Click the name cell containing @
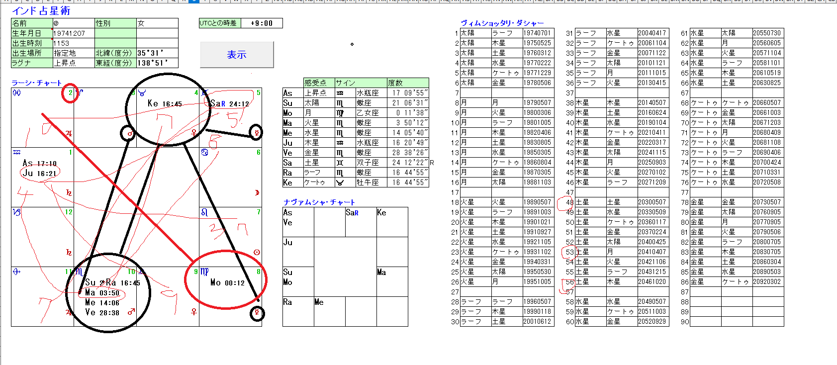 74,23
